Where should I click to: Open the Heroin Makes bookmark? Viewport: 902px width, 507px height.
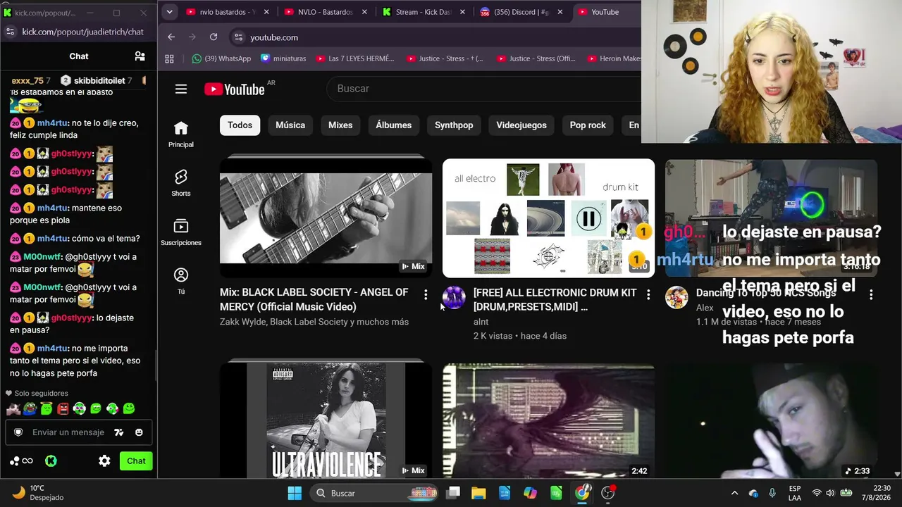pyautogui.click(x=614, y=58)
